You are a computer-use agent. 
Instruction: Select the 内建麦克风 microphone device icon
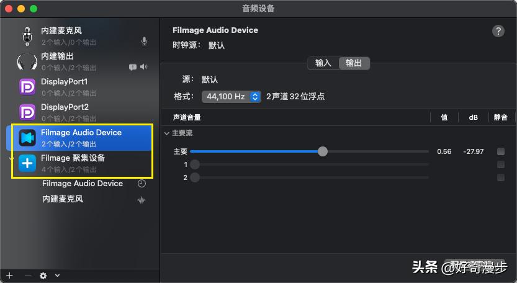[27, 36]
